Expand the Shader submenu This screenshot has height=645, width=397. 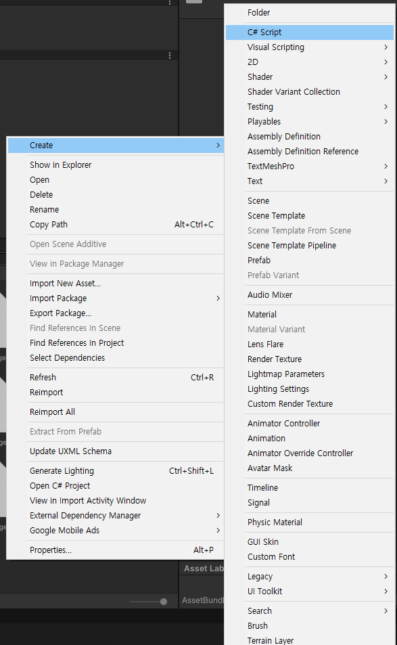click(310, 77)
